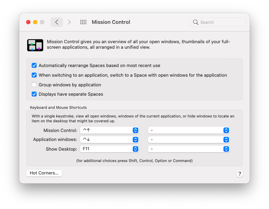Open Application windows keyboard shortcut dropdown
Screen dimensions: 269x209
109,140
